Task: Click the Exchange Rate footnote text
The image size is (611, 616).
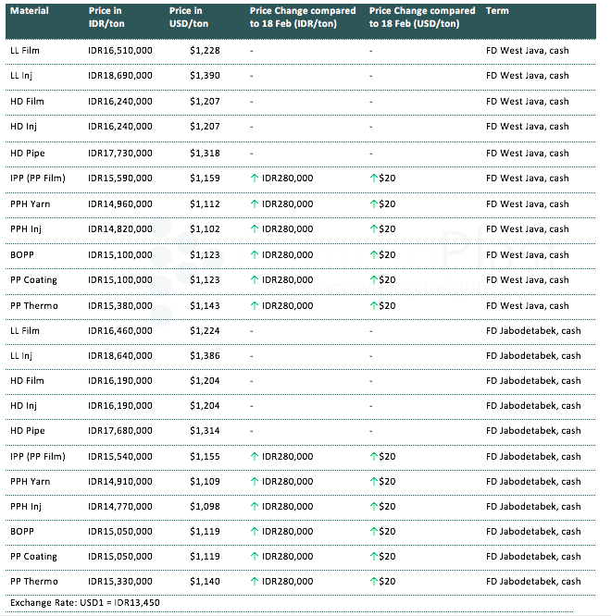Action: 75,603
